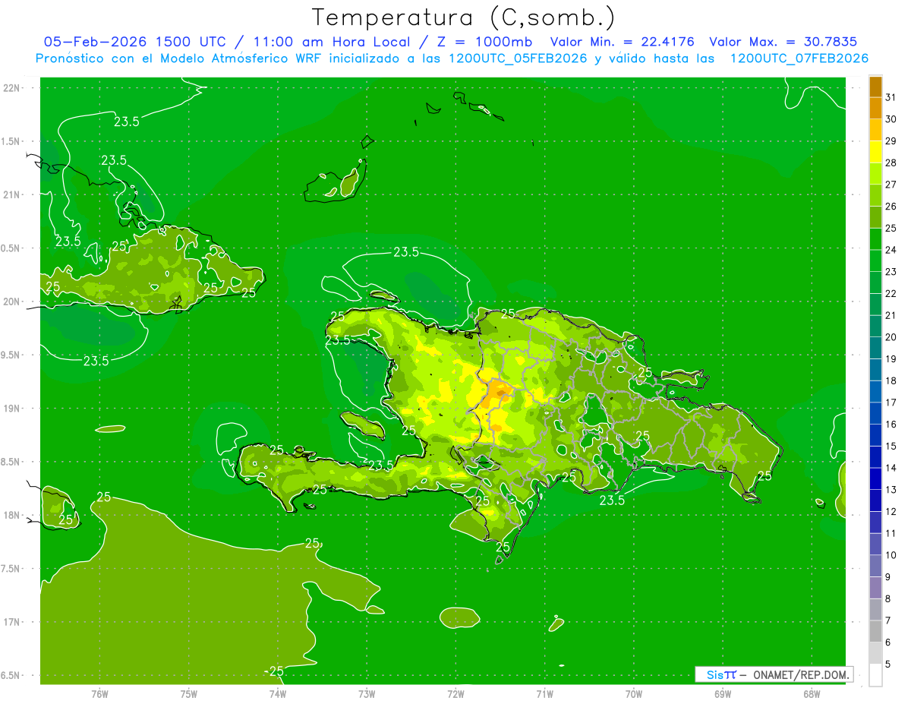Select the '05-Feb-2026 1500 UTC' timestamp text
This screenshot has width=911, height=704.
click(x=134, y=42)
